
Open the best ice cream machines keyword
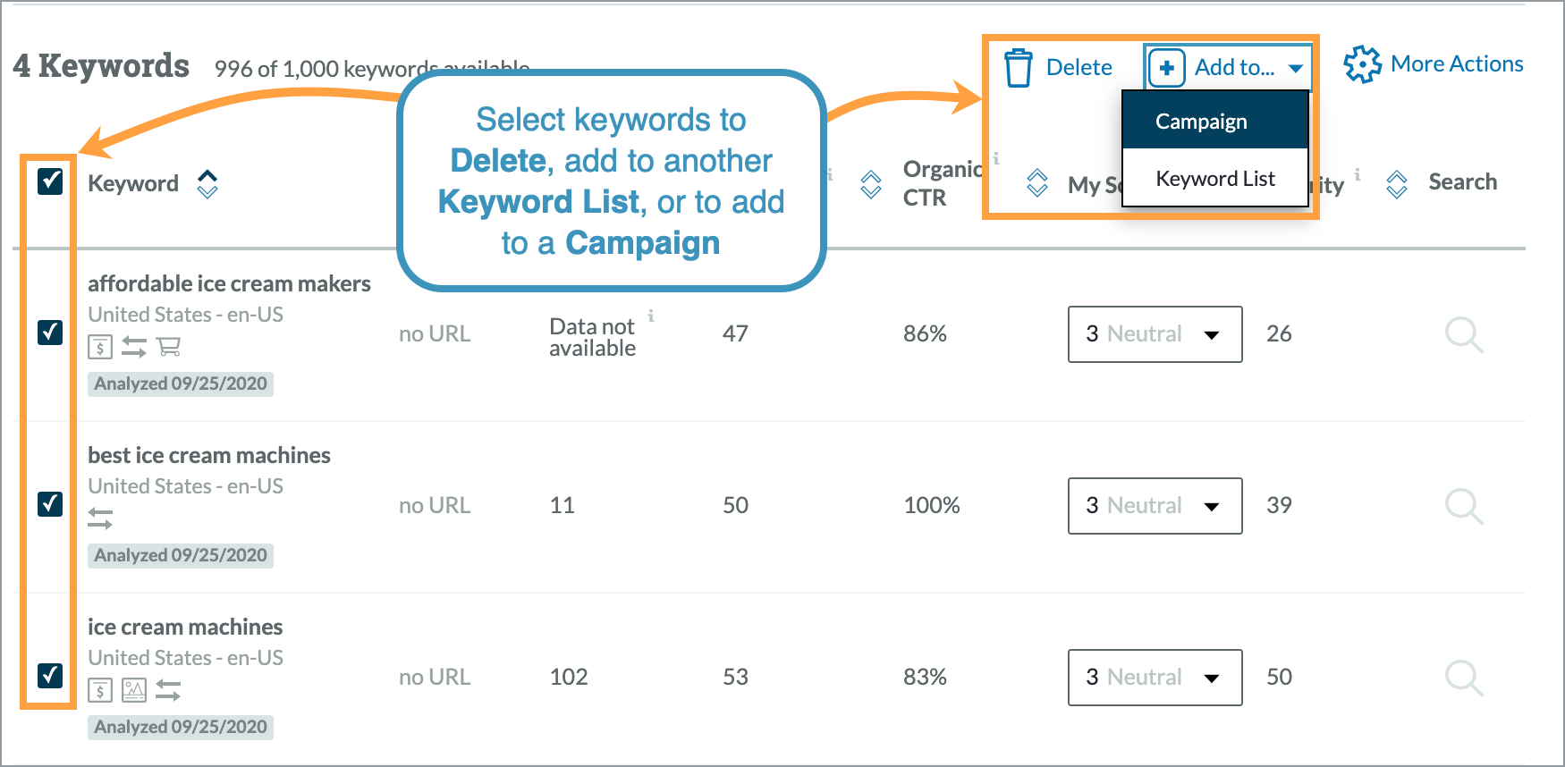click(209, 455)
